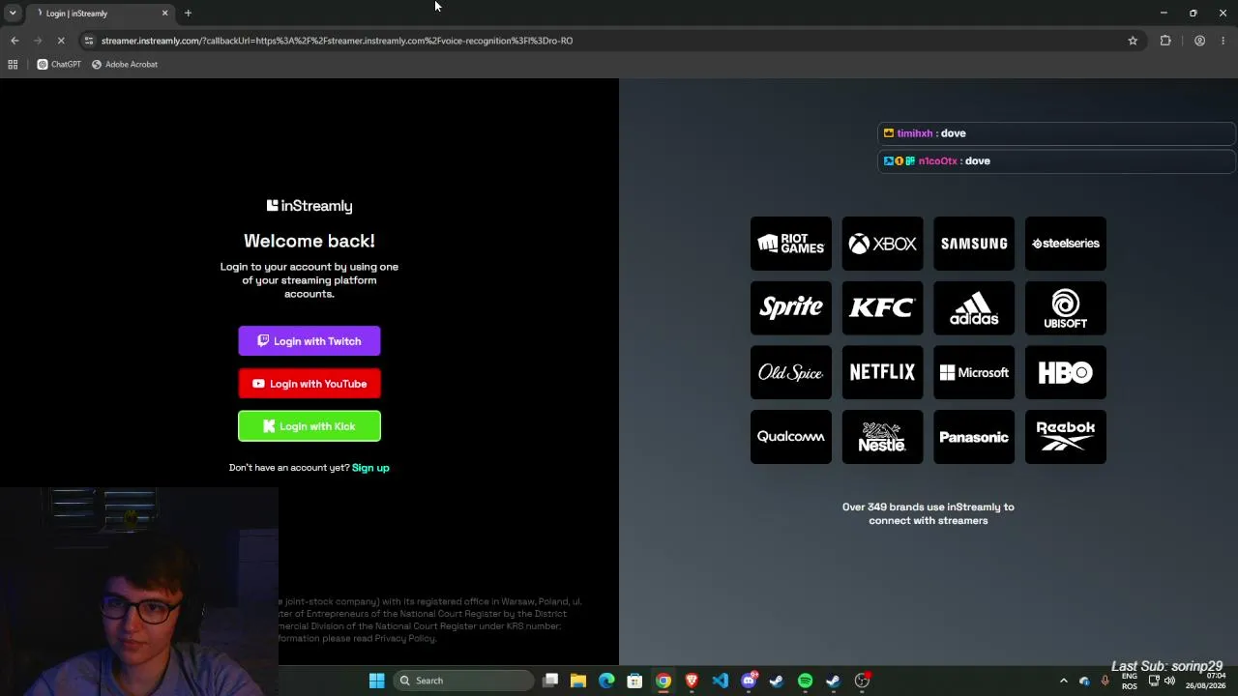Select the Samsung brand tile

pyautogui.click(x=974, y=244)
